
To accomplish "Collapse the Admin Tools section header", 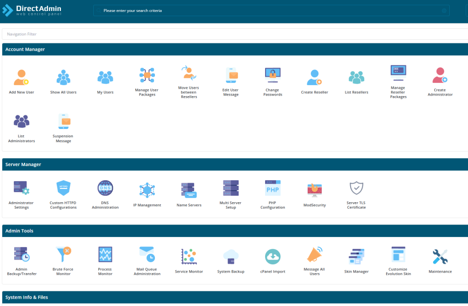I will pos(235,231).
